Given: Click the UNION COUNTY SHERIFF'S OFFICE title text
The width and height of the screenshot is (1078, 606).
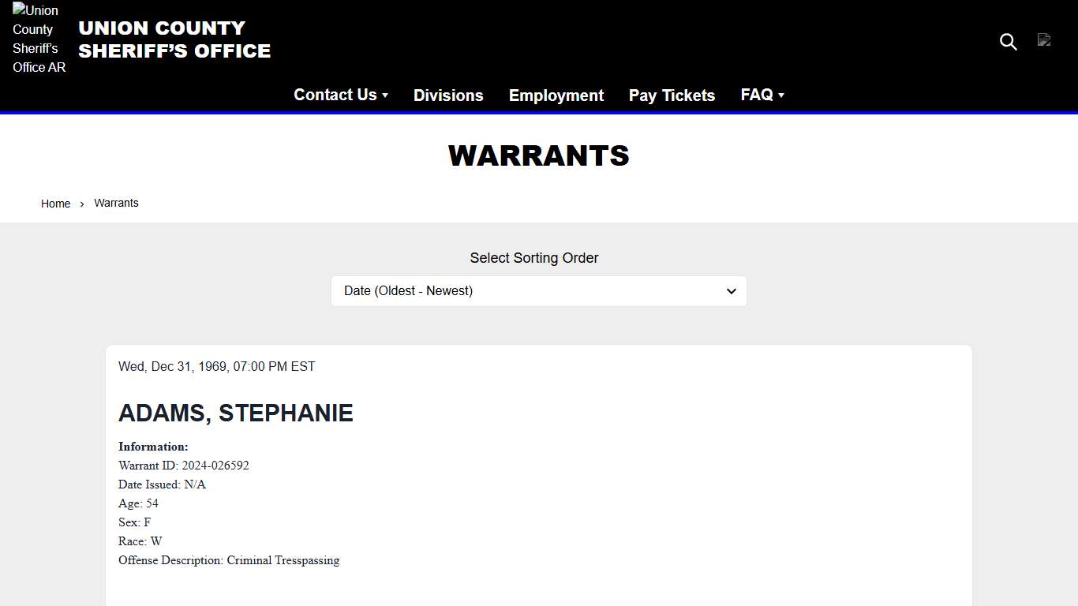Looking at the screenshot, I should coord(174,39).
